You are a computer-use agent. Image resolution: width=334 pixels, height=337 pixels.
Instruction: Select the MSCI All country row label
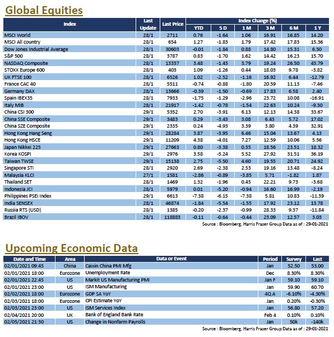22,42
